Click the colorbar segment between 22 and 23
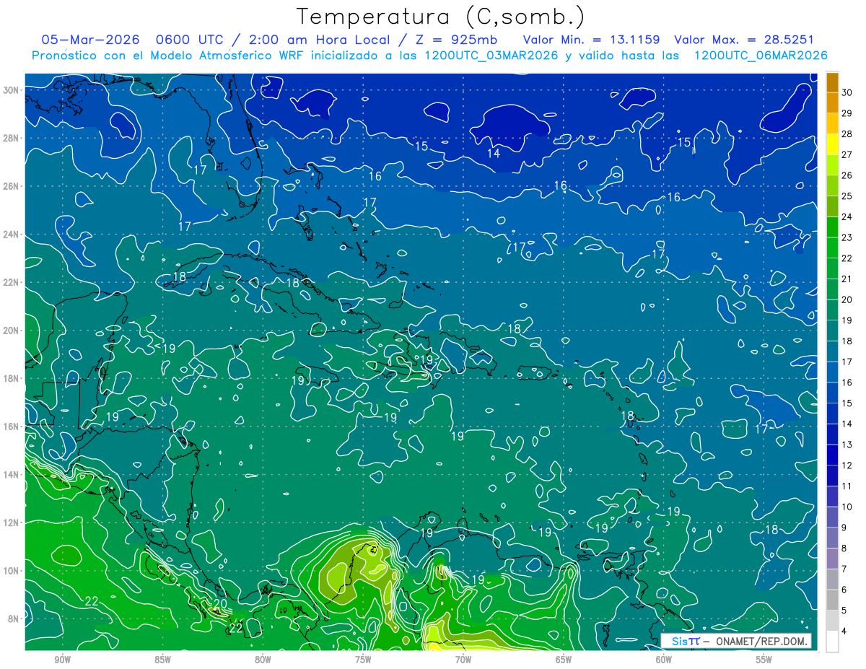Viewport: 866px width, 669px height. click(x=832, y=248)
